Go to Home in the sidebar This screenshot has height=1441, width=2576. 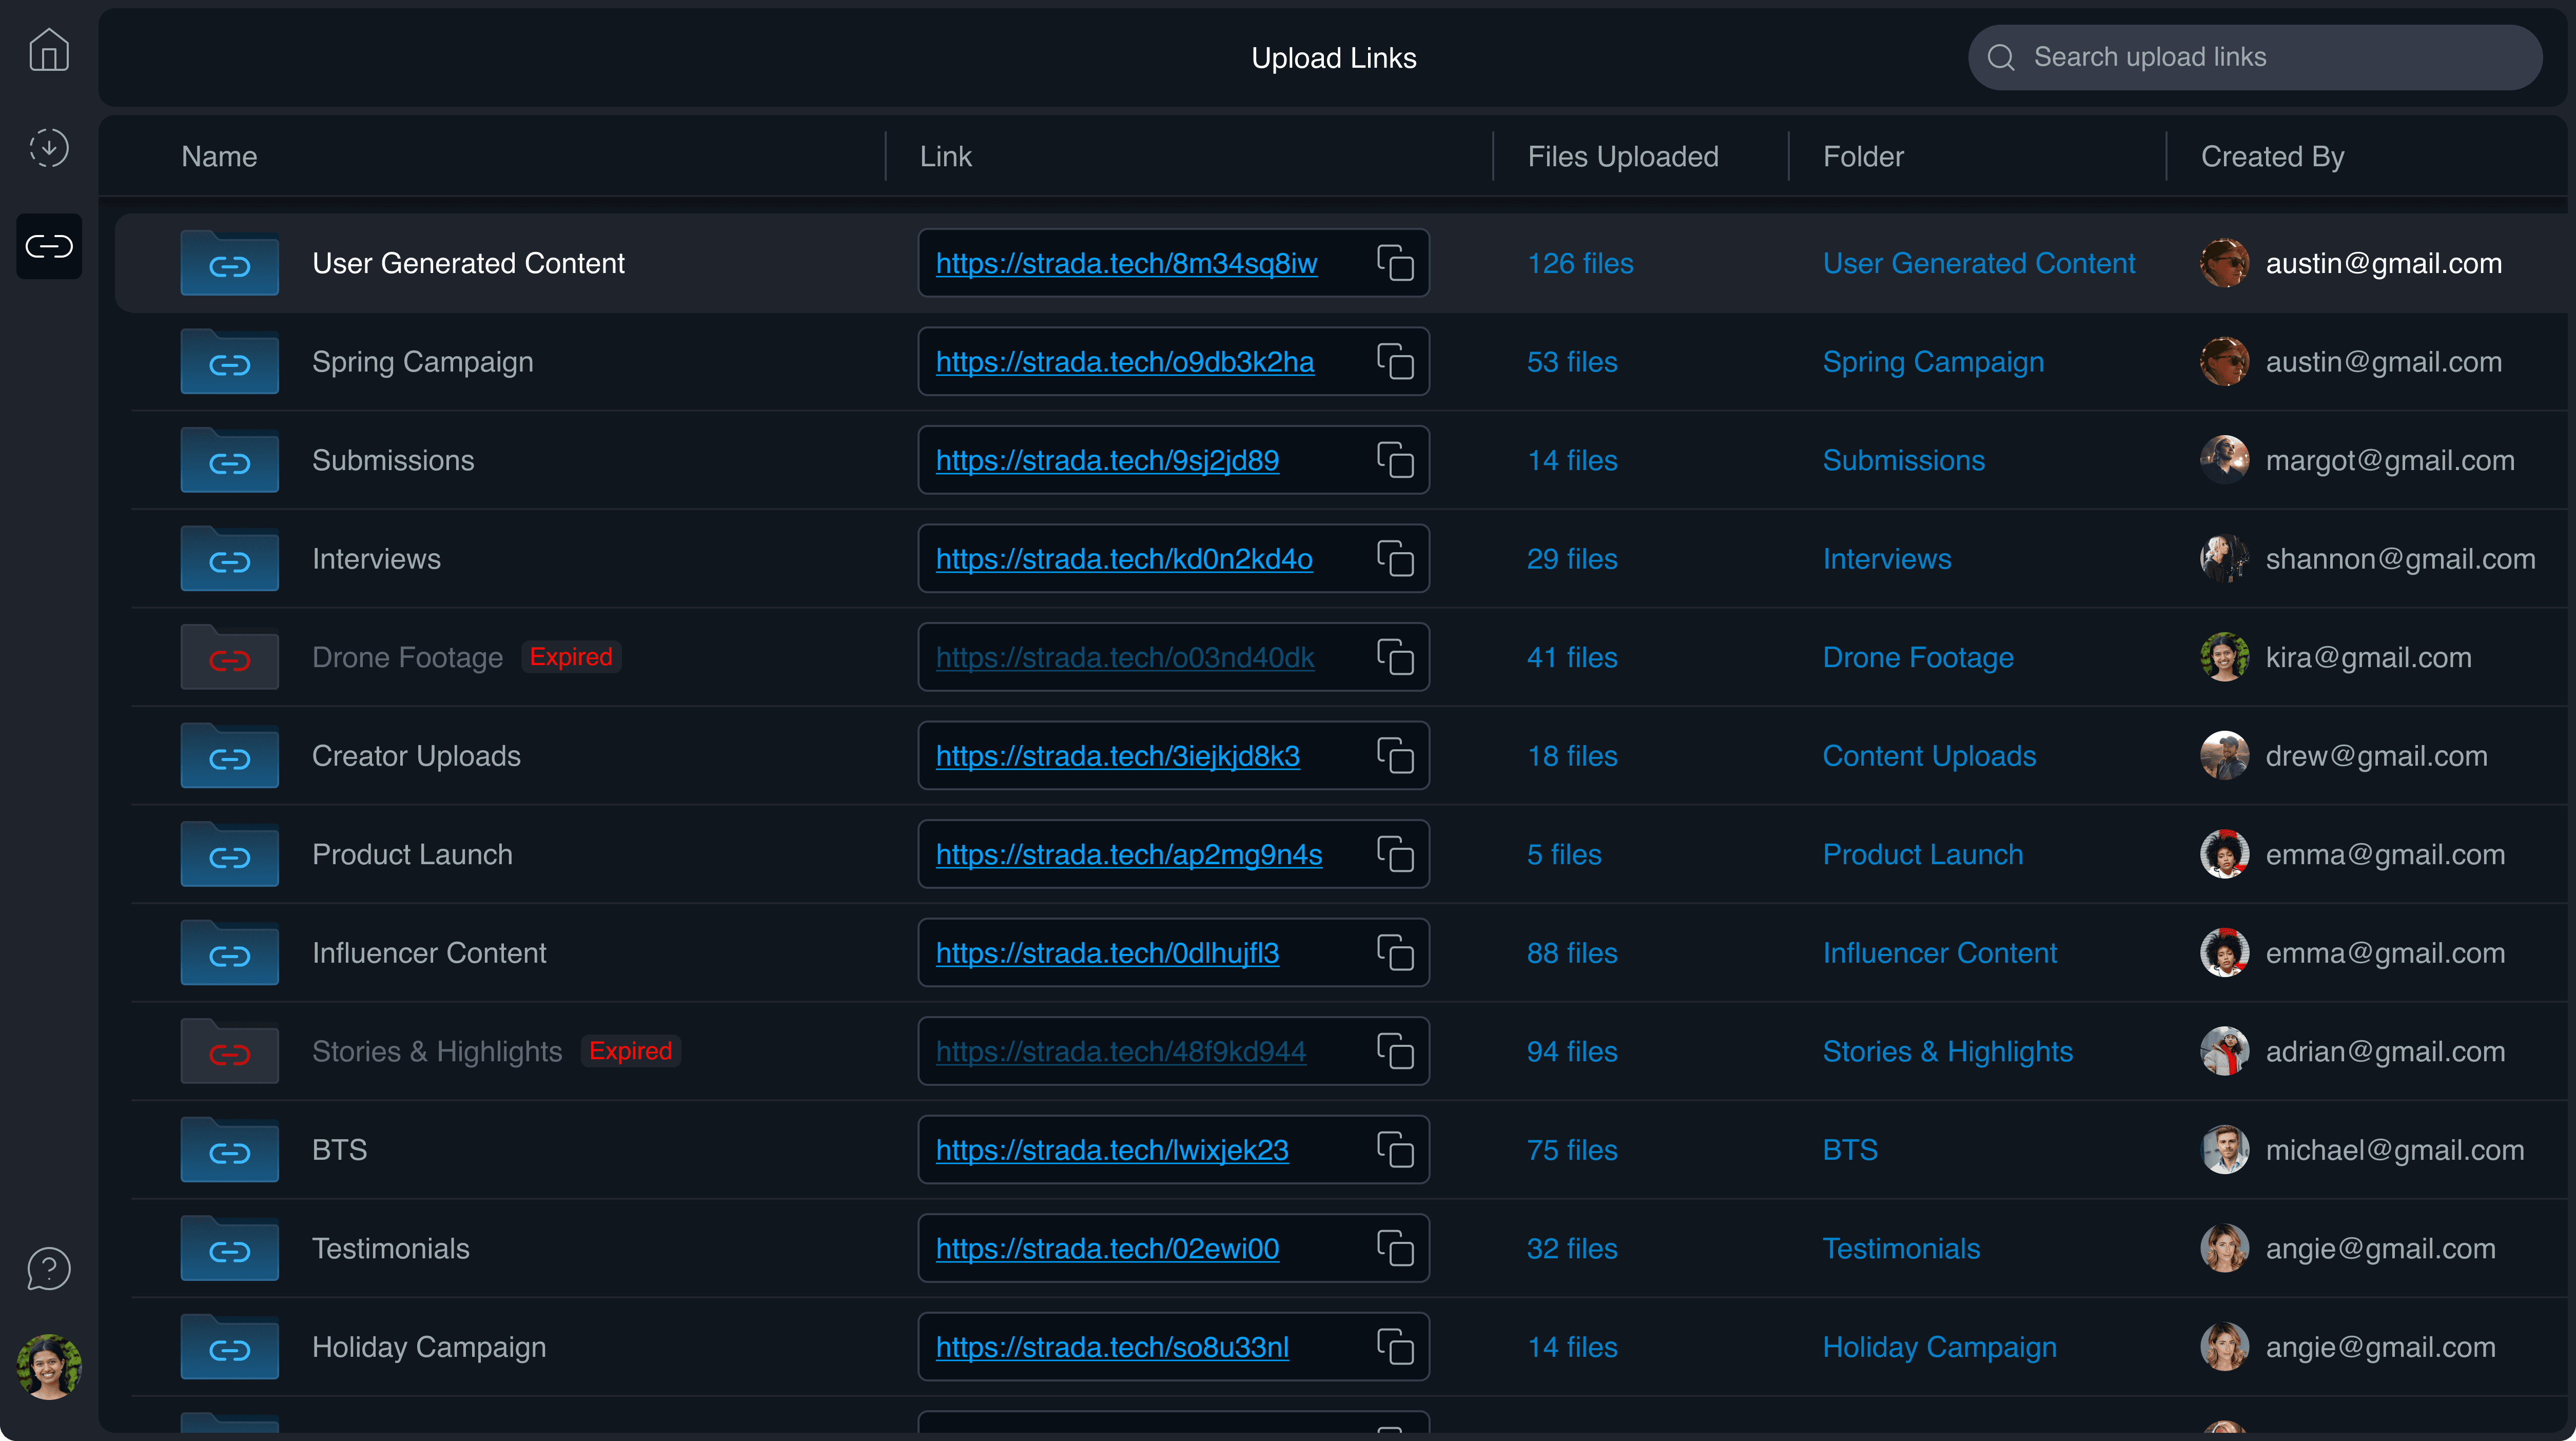[48, 50]
